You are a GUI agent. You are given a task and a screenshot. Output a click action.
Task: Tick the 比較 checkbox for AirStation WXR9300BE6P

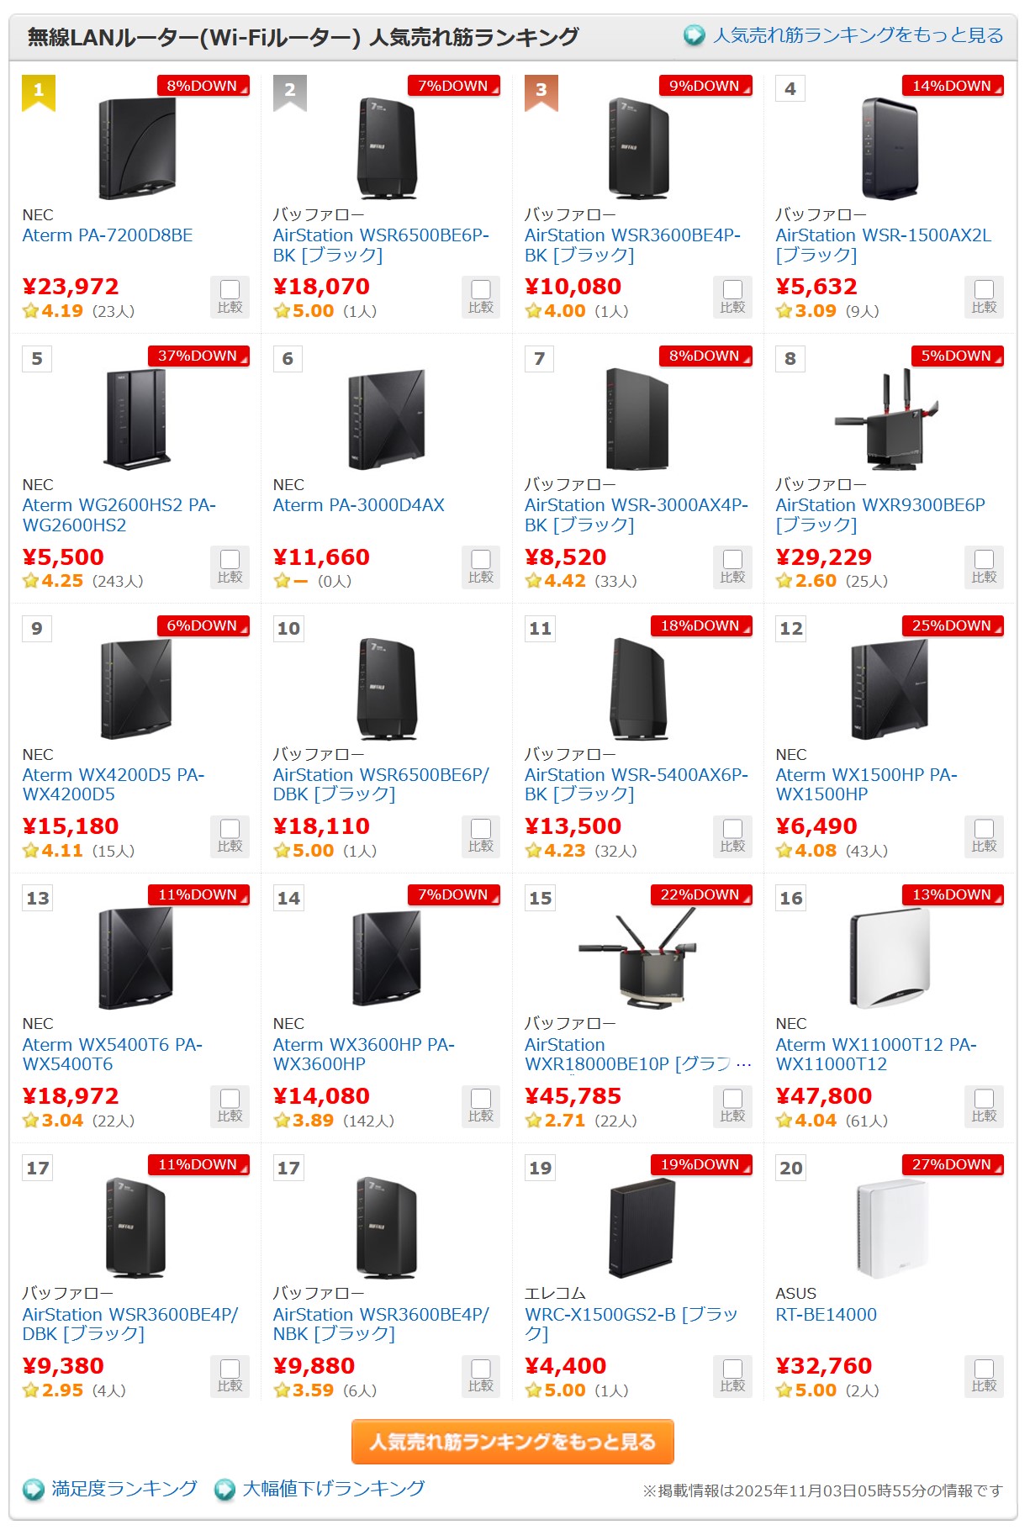coord(984,560)
